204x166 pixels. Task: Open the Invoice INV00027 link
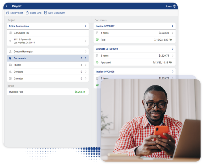click(105, 26)
